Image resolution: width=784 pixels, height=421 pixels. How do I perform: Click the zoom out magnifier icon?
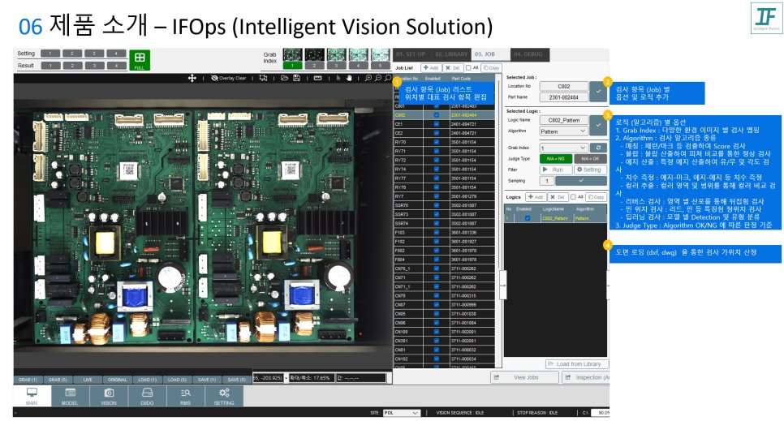378,78
